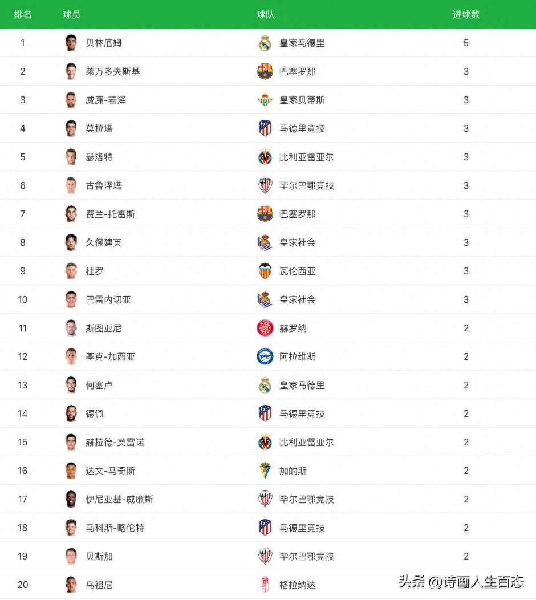The image size is (536, 600).
Task: Click Bellingham's (贝林厄姆) player avatar
Action: (x=71, y=43)
